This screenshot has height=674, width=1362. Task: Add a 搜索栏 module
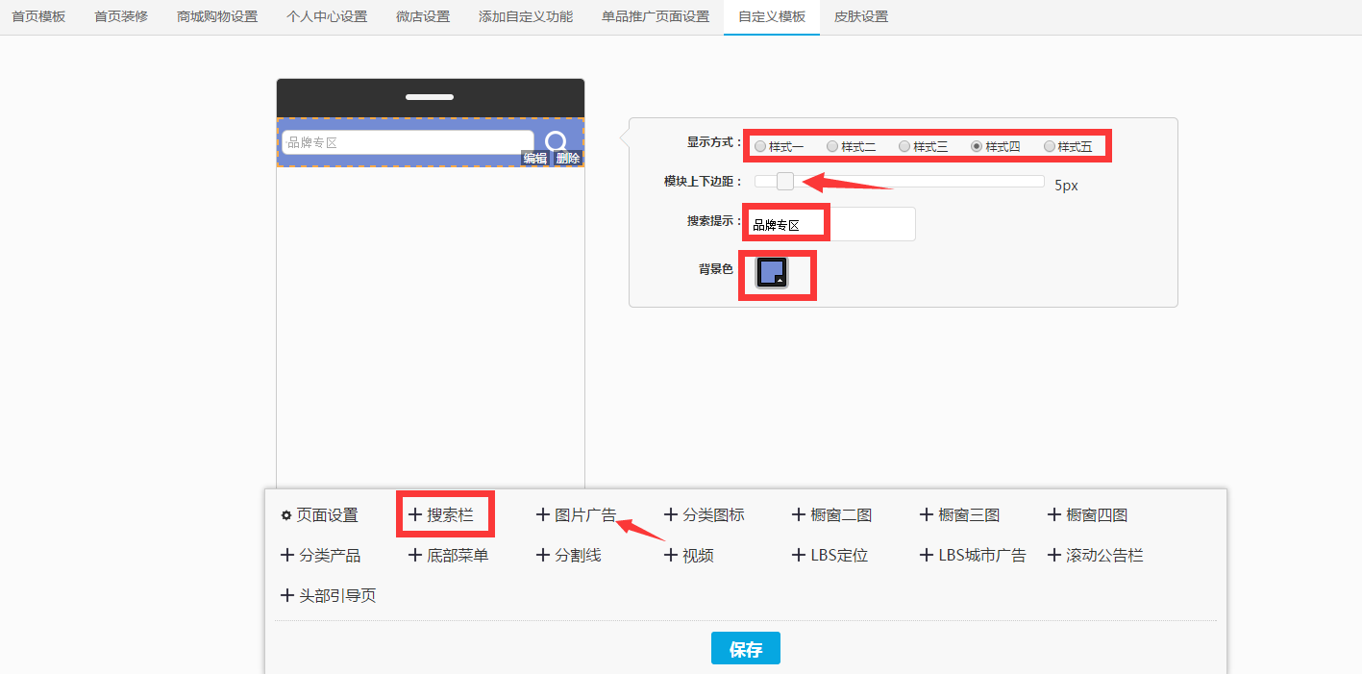[441, 515]
